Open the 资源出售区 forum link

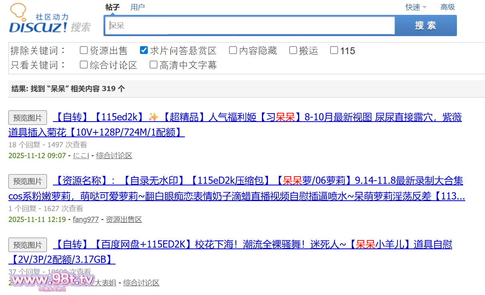tap(124, 220)
